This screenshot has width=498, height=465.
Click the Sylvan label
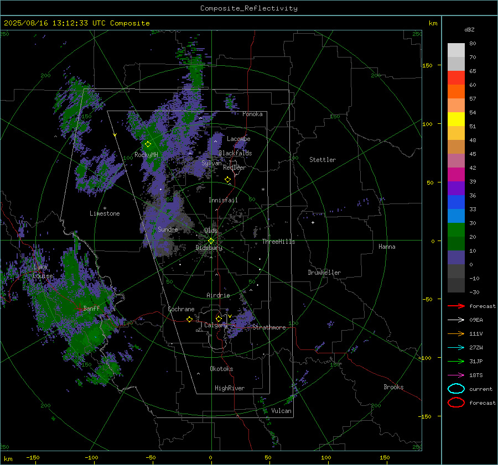click(211, 164)
